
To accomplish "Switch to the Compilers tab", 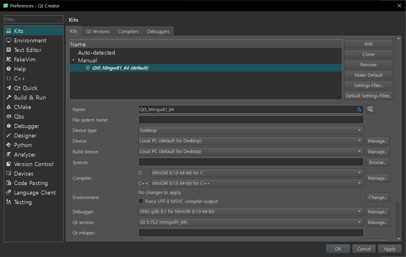I will (x=128, y=31).
